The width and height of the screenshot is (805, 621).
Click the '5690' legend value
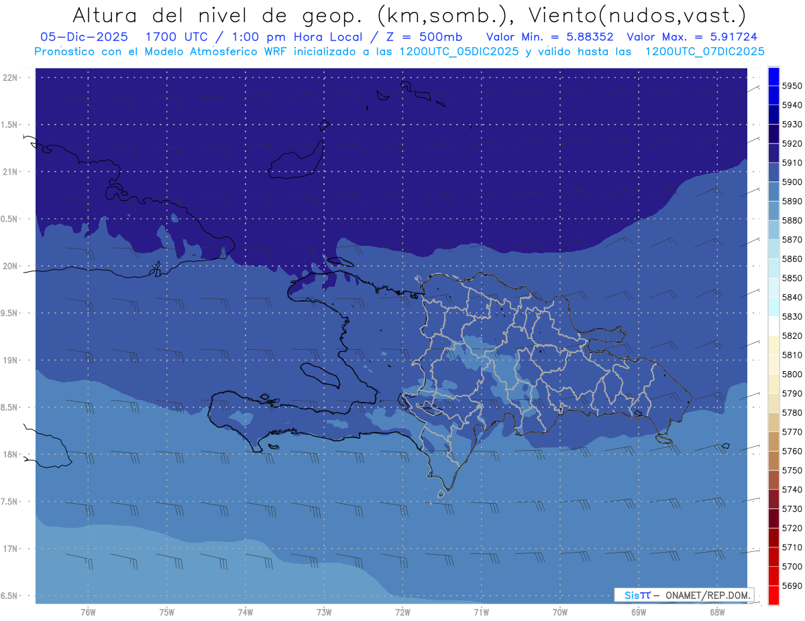pyautogui.click(x=792, y=585)
